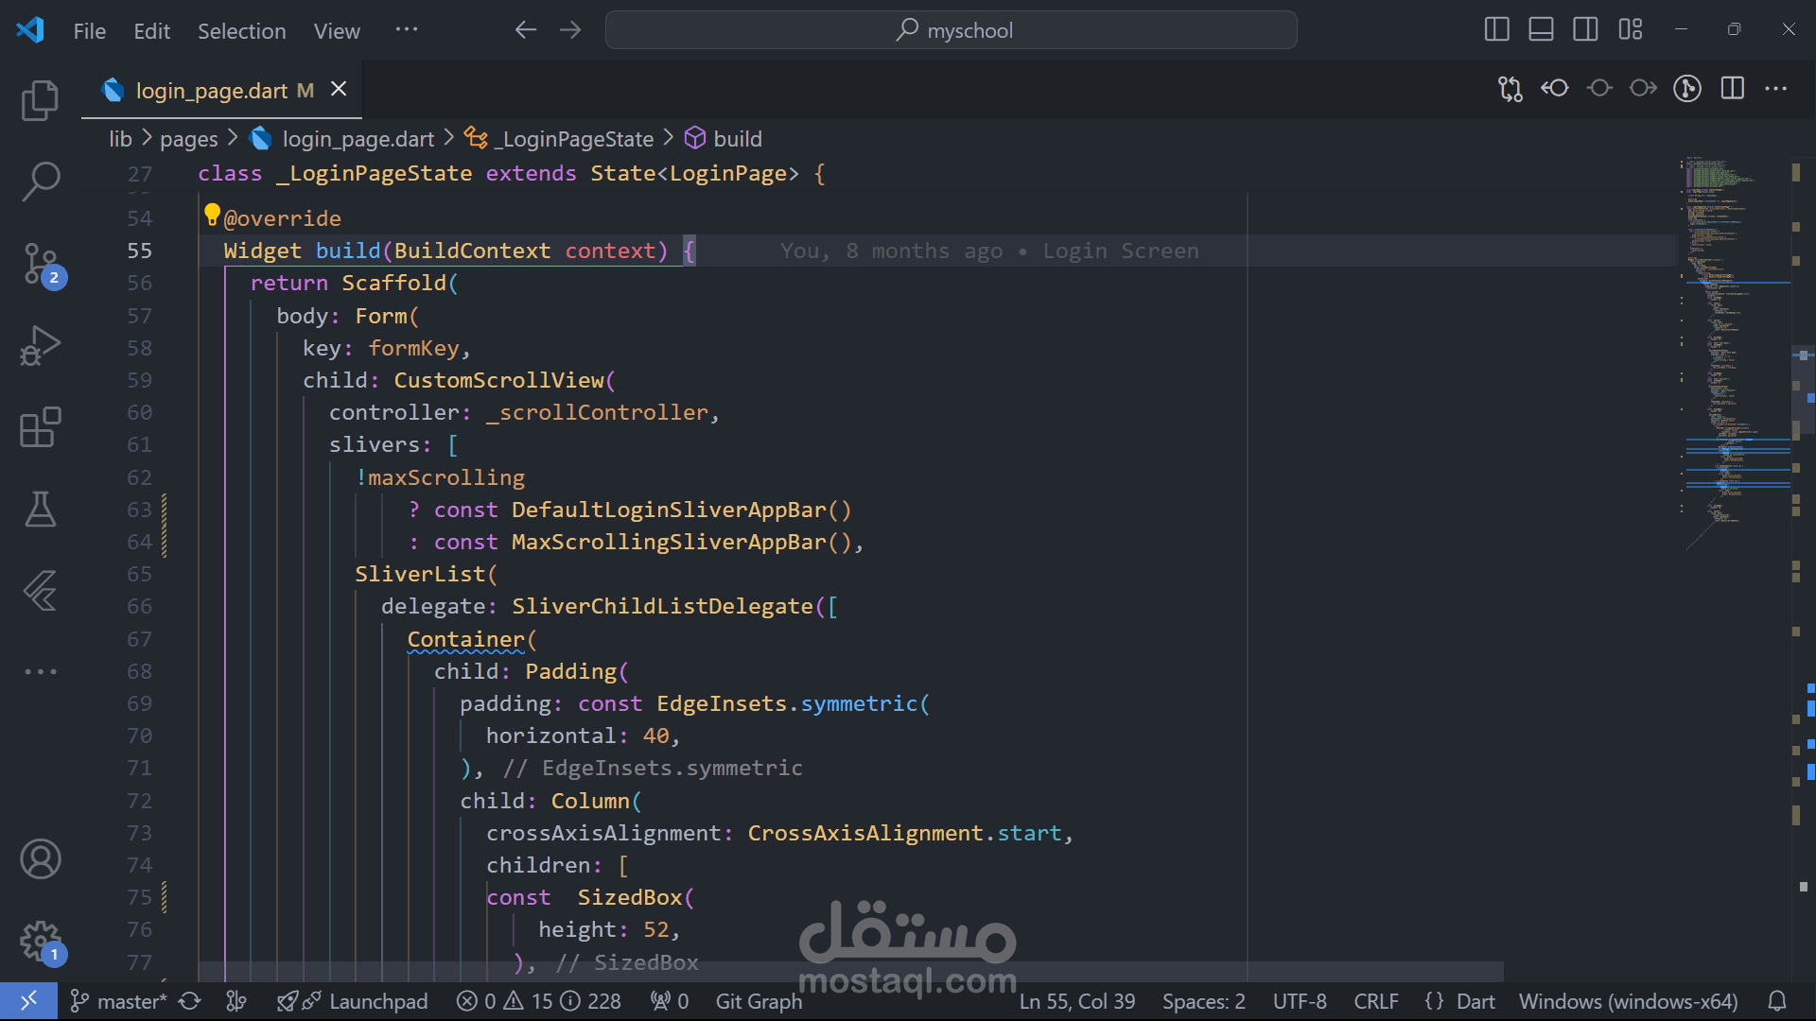Click the master branch status bar item
This screenshot has height=1021, width=1816.
tap(120, 1001)
